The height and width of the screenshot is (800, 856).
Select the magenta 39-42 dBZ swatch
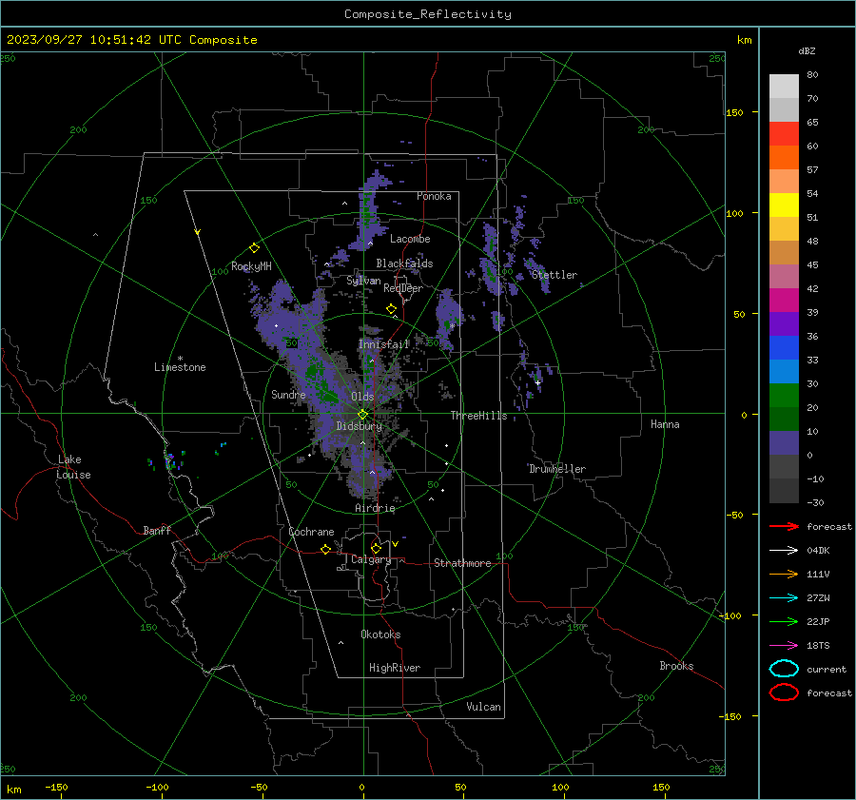(x=784, y=300)
